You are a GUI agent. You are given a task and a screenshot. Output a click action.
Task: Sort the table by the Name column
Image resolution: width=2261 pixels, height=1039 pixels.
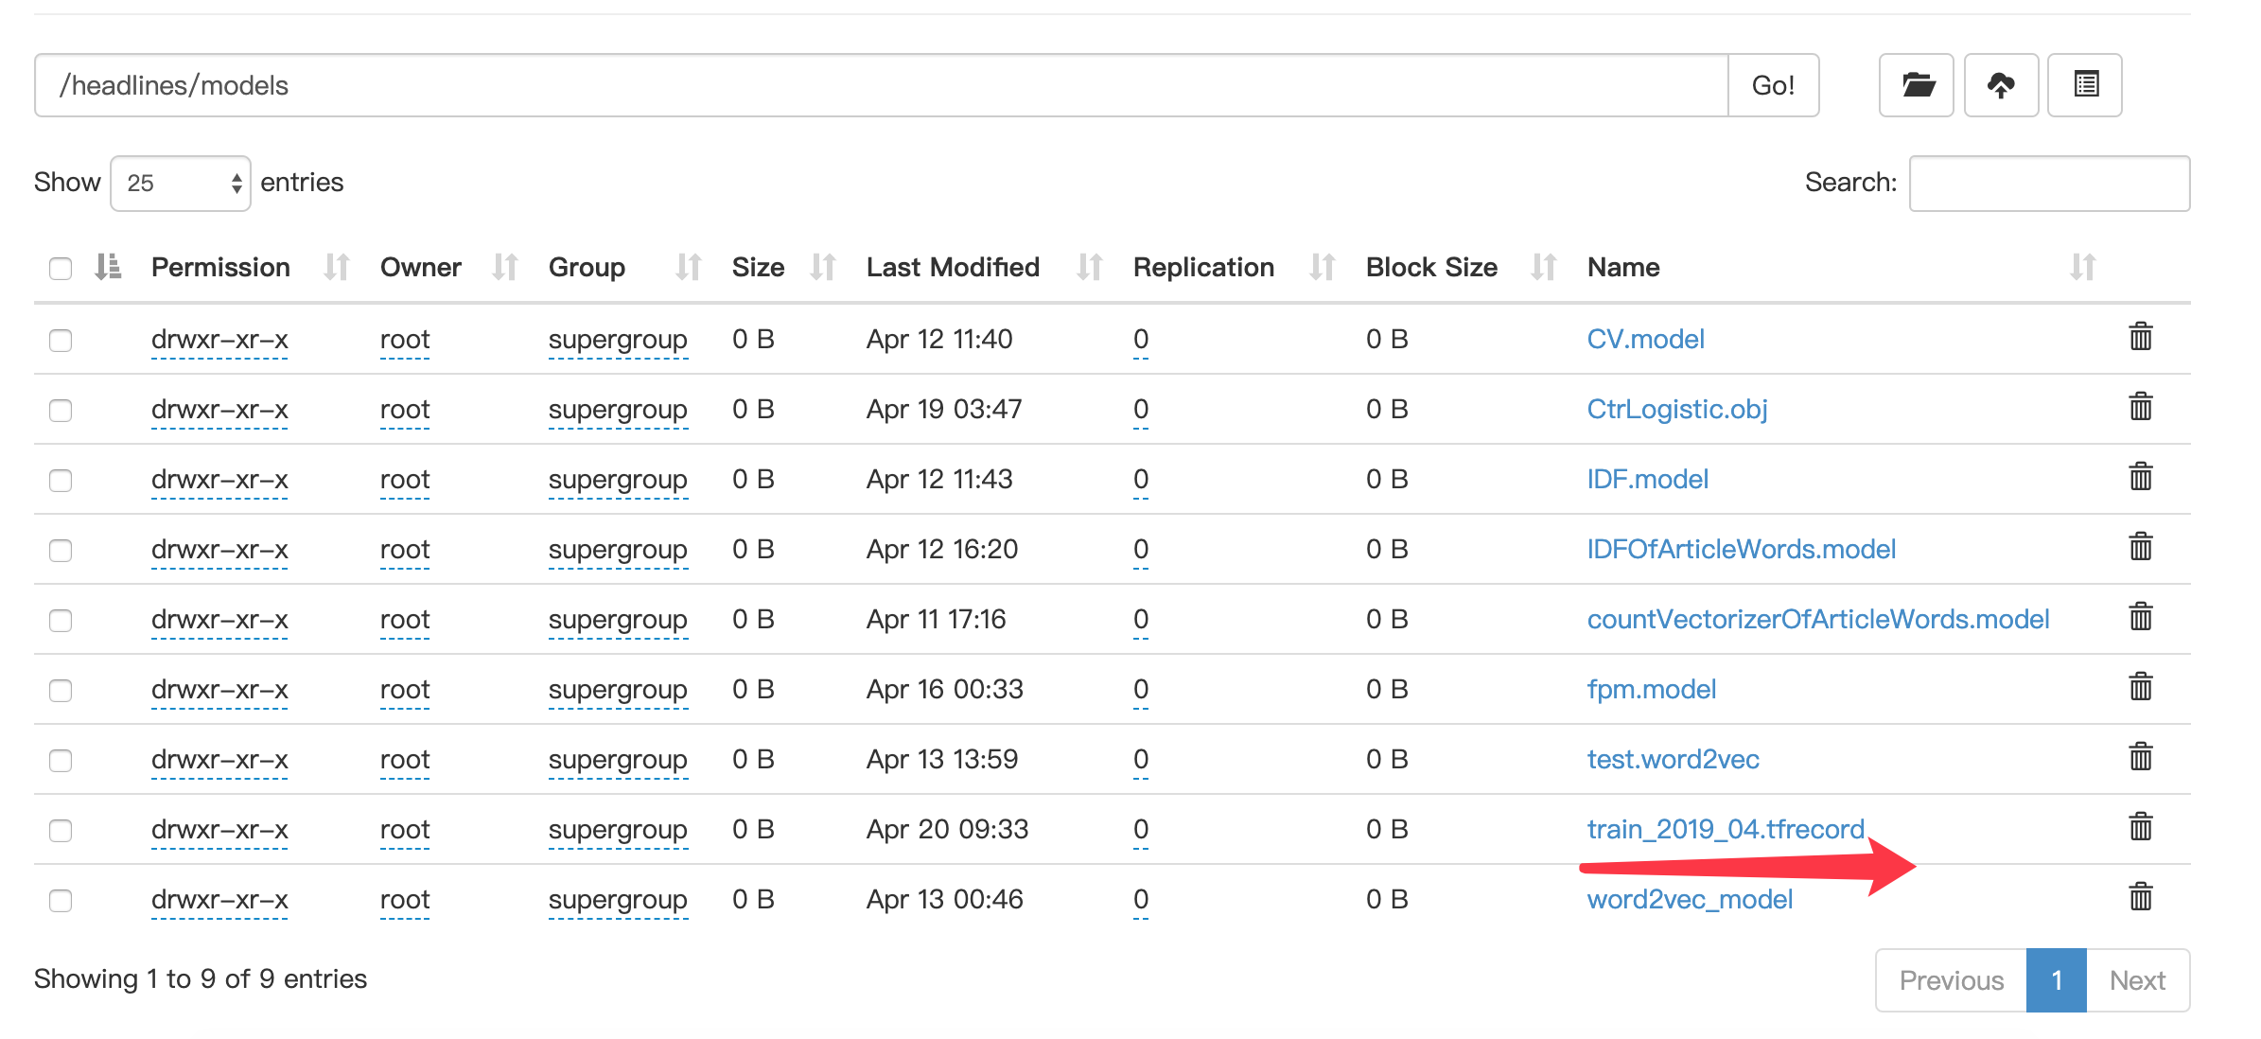click(1623, 268)
